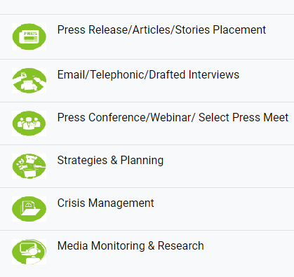The image size is (294, 277).
Task: Click the word "Interviews" in second service
Action: pos(214,75)
